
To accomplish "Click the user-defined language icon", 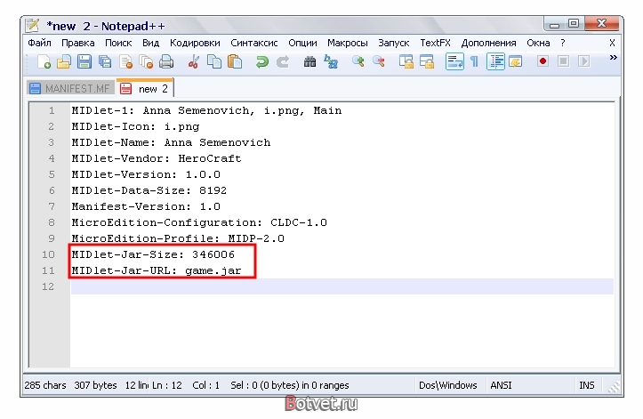I will (516, 62).
